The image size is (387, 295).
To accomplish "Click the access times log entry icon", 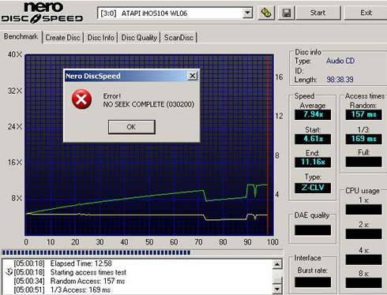I will coord(9,271).
